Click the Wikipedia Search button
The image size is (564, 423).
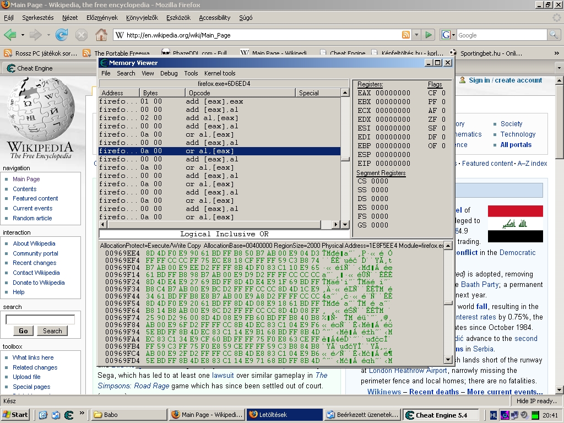(x=52, y=331)
